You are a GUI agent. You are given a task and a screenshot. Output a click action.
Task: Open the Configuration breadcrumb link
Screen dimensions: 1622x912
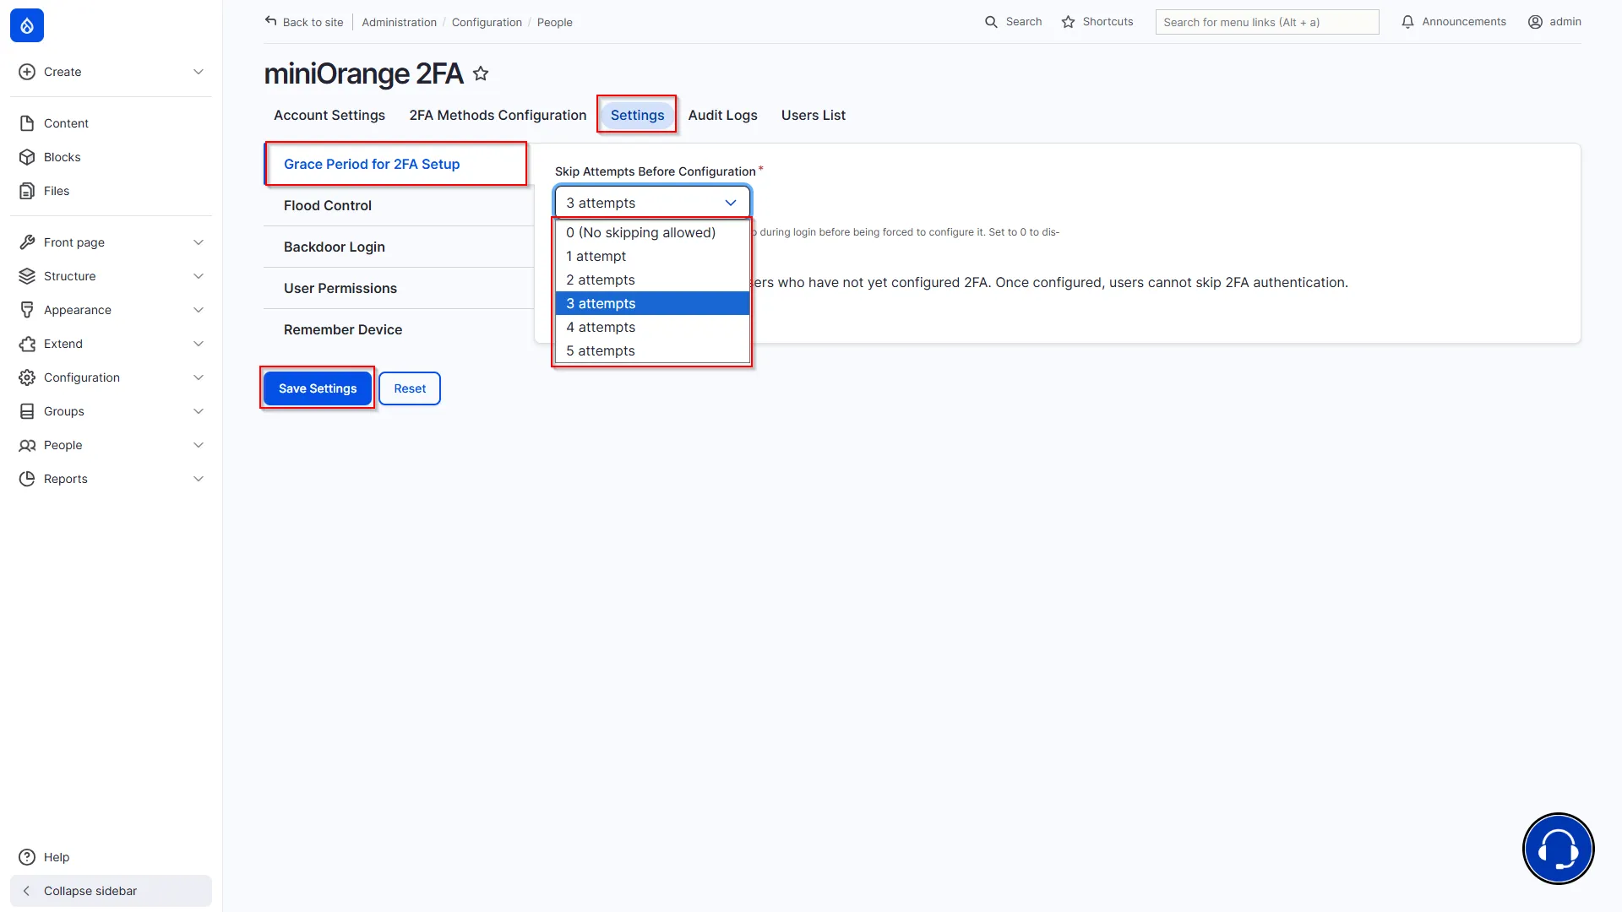[487, 22]
